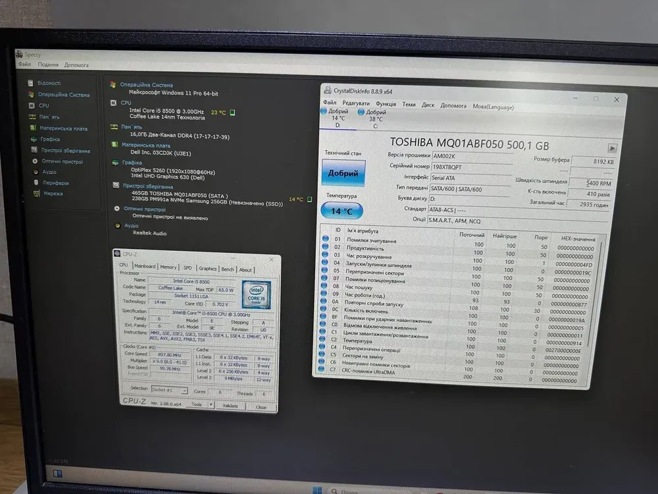Select Аудіо in Speccy sidebar
The image size is (658, 494).
click(x=49, y=172)
